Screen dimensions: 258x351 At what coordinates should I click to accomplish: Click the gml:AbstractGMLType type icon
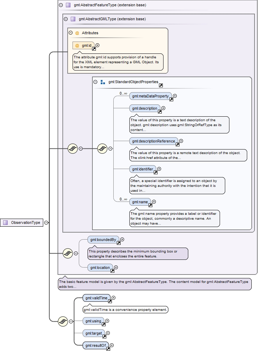click(x=73, y=19)
